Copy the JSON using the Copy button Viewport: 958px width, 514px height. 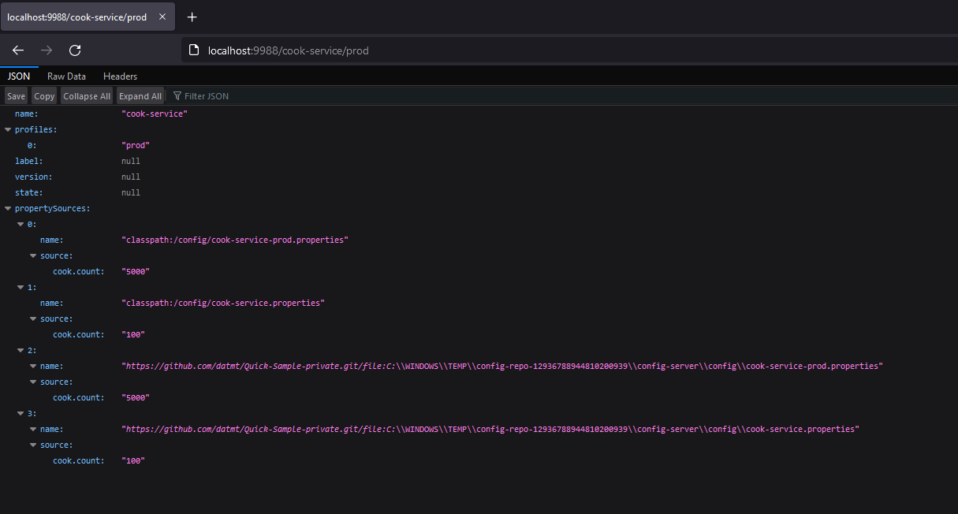[43, 95]
